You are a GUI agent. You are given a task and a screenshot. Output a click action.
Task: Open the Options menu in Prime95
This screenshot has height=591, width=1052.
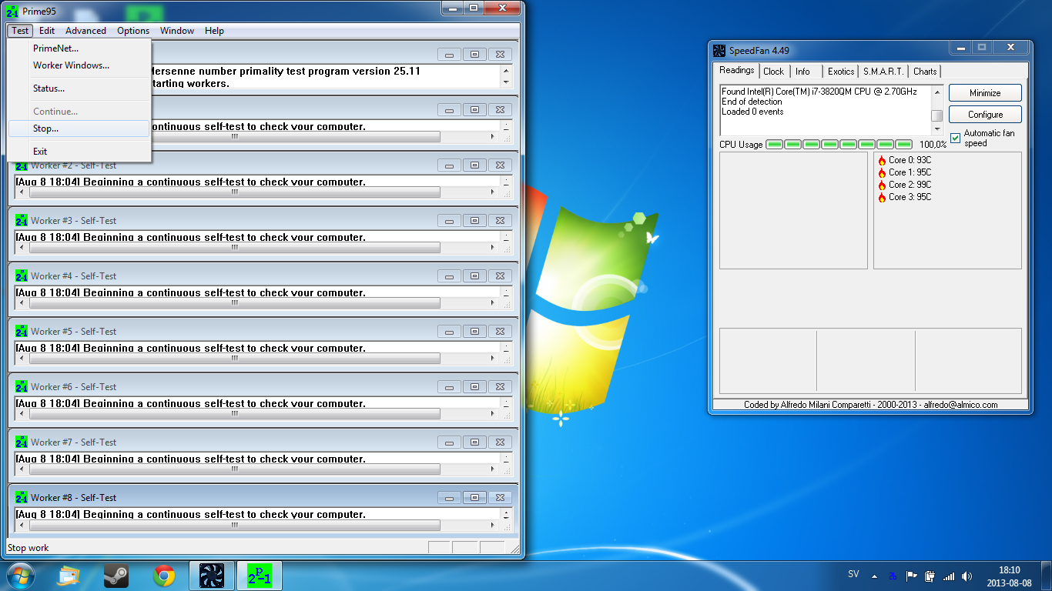133,31
